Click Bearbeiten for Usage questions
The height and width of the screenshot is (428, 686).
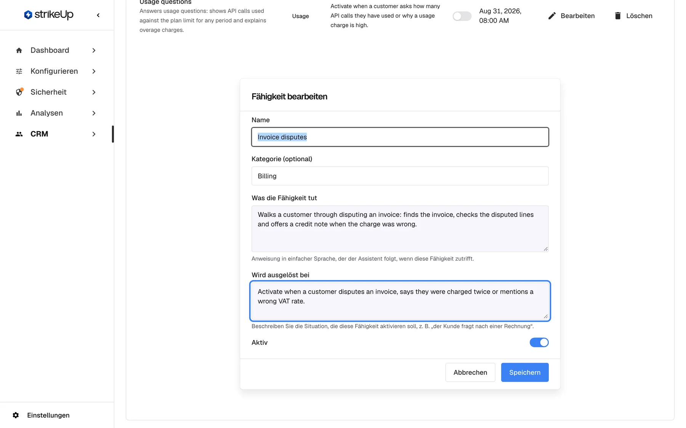[x=571, y=16]
